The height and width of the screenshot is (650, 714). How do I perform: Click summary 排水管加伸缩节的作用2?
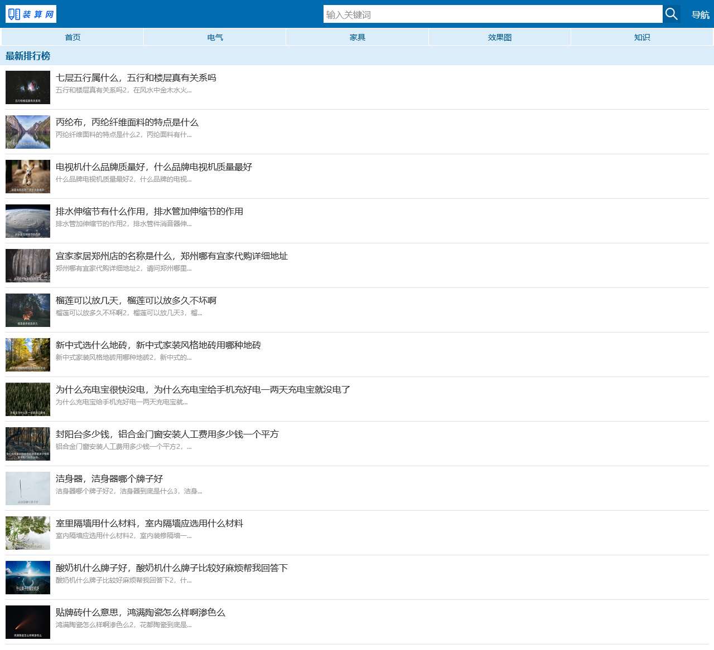[x=123, y=224]
